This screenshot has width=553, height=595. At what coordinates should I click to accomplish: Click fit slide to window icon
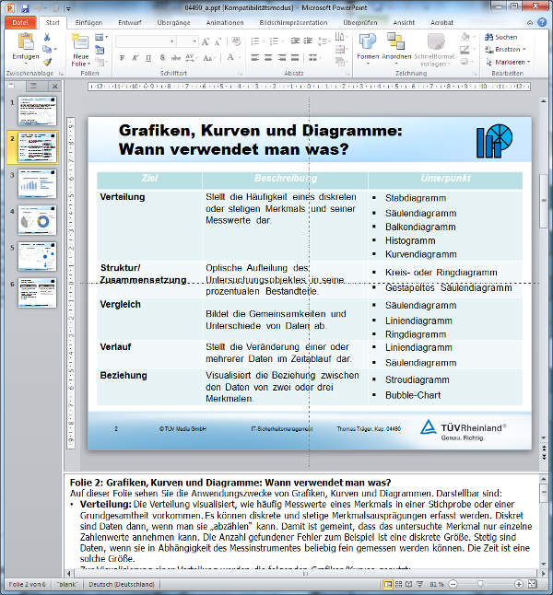point(532,585)
